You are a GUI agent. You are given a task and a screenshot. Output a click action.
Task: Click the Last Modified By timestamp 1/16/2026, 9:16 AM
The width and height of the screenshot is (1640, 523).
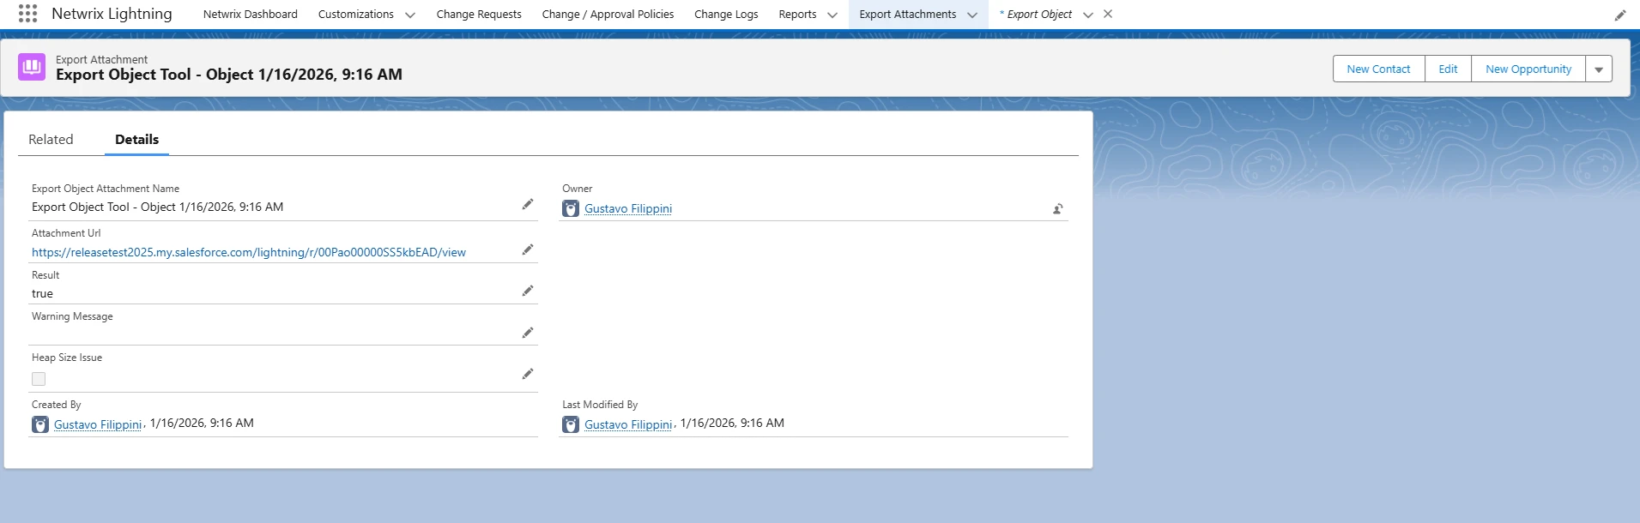coord(732,423)
